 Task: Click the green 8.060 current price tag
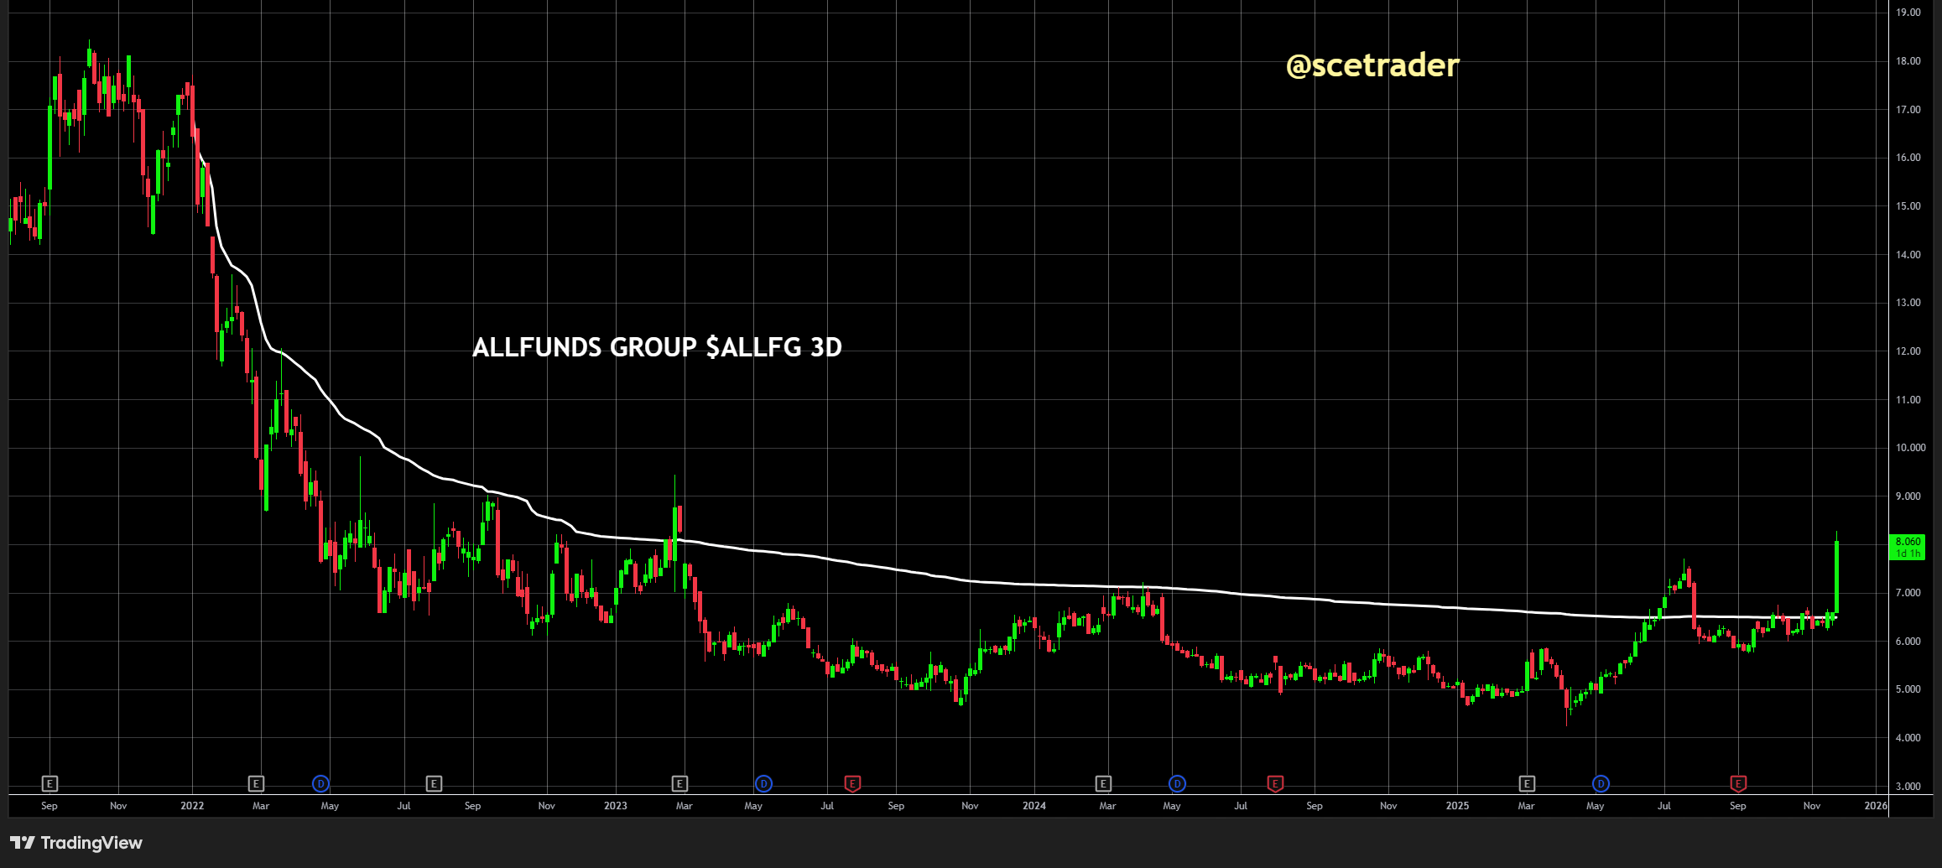pyautogui.click(x=1908, y=547)
